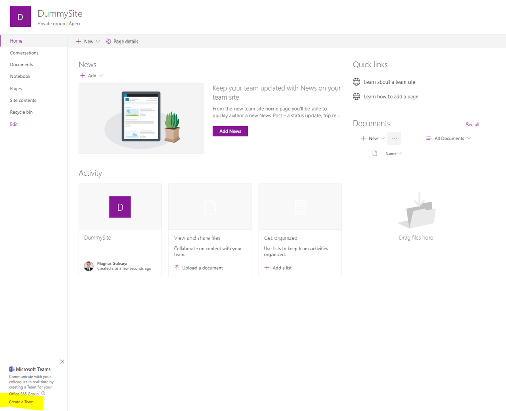
Task: Click the plus icon next to New in command bar
Action: point(79,42)
